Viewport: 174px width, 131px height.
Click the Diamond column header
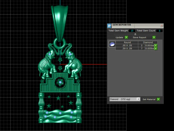[x=148, y=42]
